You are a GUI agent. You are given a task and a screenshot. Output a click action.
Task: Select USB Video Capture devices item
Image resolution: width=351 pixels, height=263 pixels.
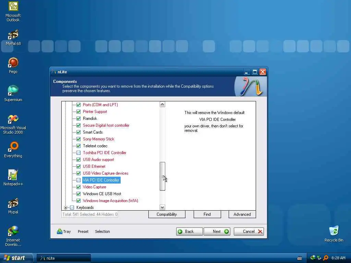tap(106, 173)
